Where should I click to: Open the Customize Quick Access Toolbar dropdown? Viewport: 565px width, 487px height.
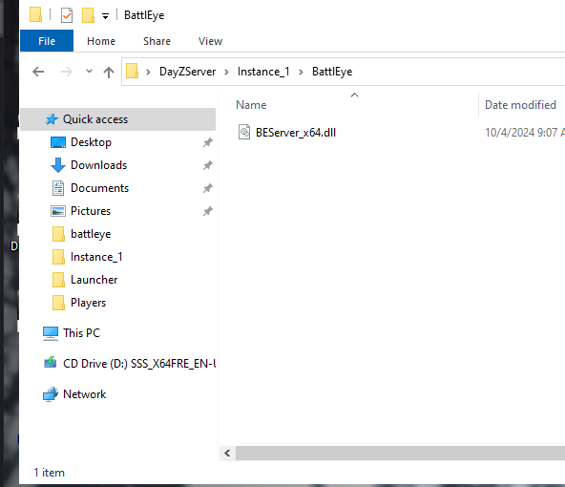pos(105,16)
